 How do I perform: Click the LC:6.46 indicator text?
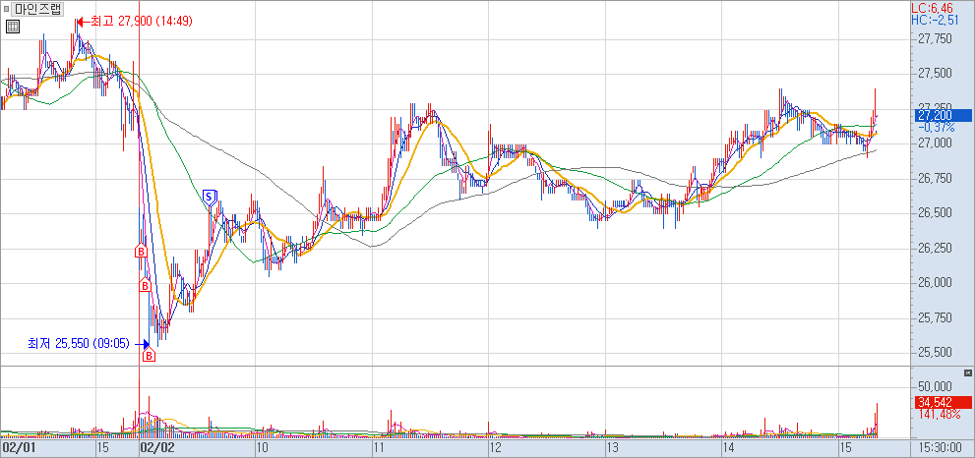931,8
